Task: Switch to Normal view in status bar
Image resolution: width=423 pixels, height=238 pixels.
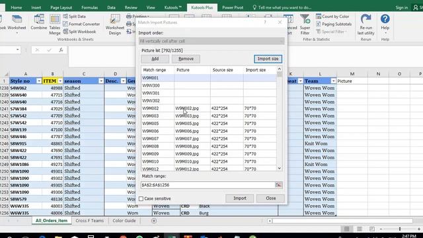Action: pos(346,229)
